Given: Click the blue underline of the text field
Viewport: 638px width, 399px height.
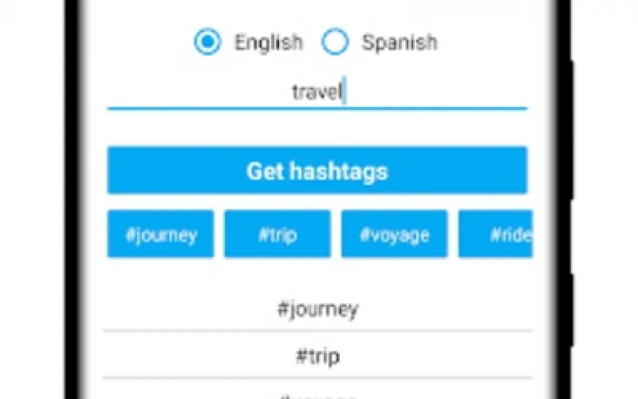Looking at the screenshot, I should [317, 108].
